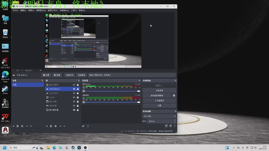Open advanced audio properties gears icon
269x151 pixels.
click(x=83, y=126)
